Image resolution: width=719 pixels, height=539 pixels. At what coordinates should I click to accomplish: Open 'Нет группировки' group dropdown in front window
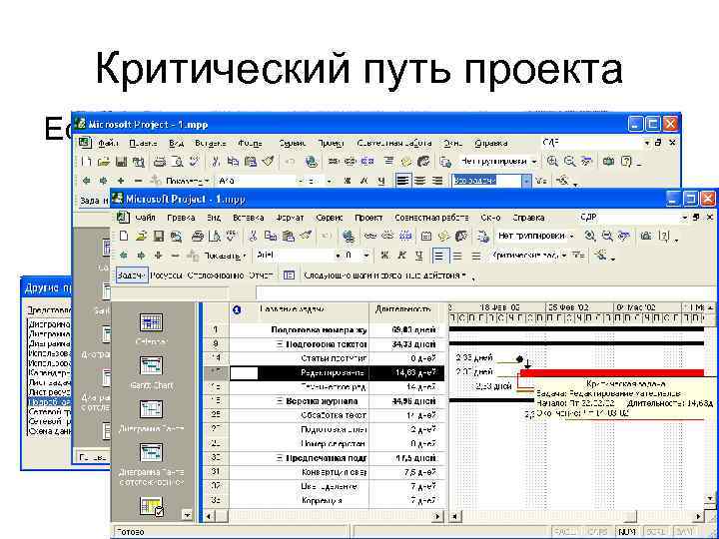(572, 237)
